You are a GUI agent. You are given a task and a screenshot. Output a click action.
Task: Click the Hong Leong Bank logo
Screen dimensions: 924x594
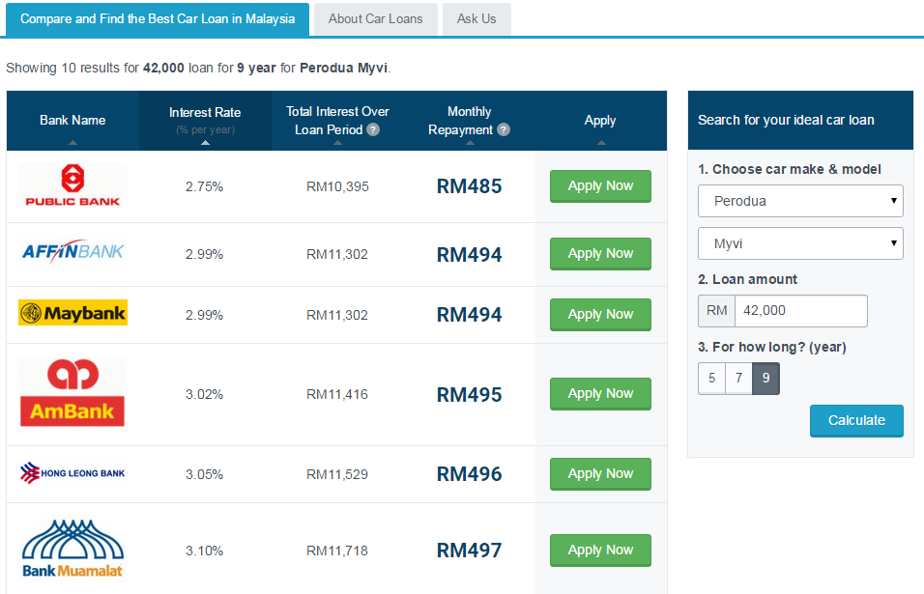pyautogui.click(x=72, y=472)
